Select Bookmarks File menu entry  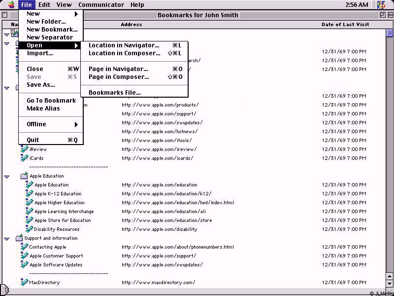pyautogui.click(x=114, y=93)
